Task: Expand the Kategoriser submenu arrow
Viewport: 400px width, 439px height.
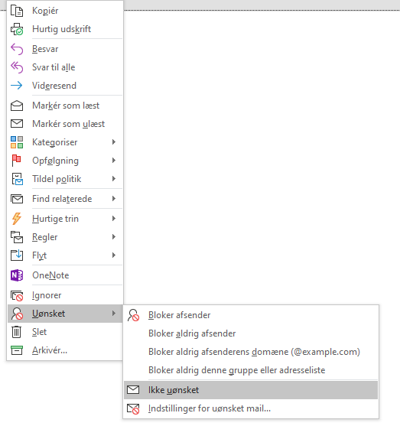Action: [114, 142]
